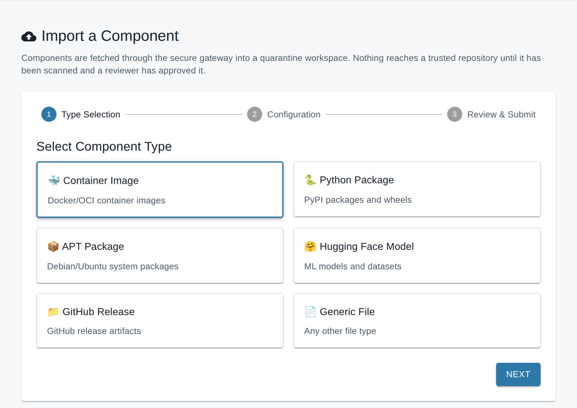Click the NEXT button
Screen dimensions: 577x408
click(518, 374)
